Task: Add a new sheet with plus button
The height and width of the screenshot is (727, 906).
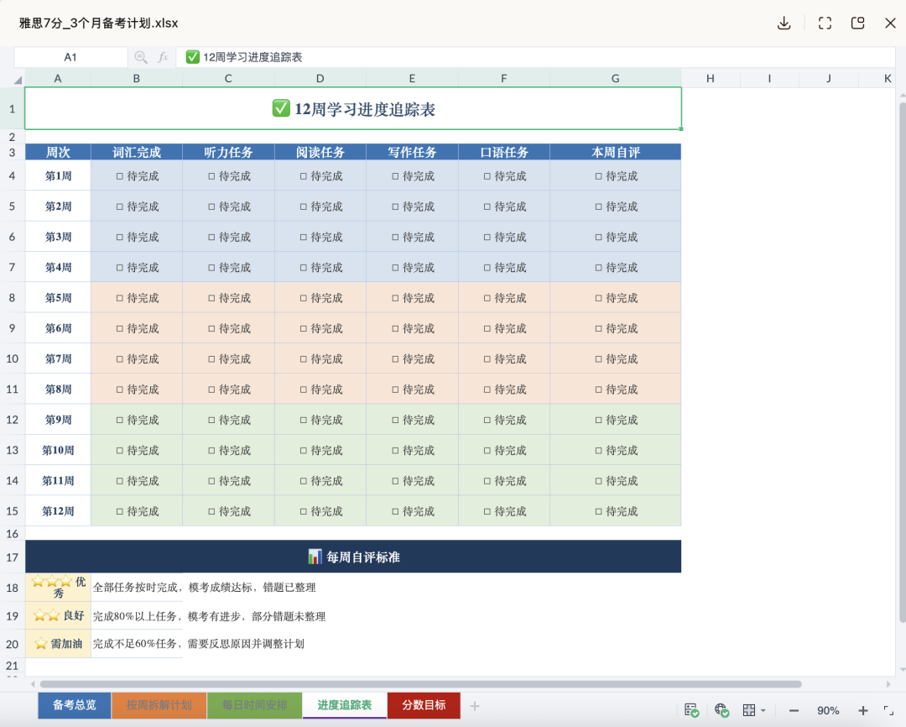Action: [x=474, y=706]
